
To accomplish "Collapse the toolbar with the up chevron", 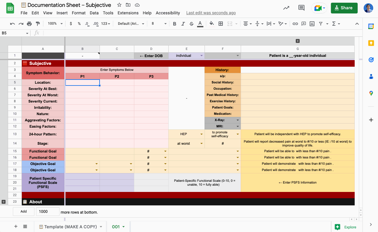I will (357, 24).
